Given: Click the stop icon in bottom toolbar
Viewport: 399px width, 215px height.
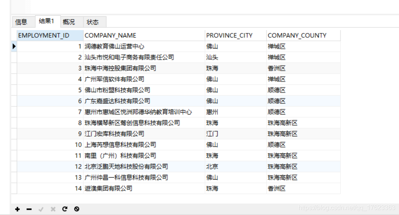Looking at the screenshot, I should (x=77, y=209).
